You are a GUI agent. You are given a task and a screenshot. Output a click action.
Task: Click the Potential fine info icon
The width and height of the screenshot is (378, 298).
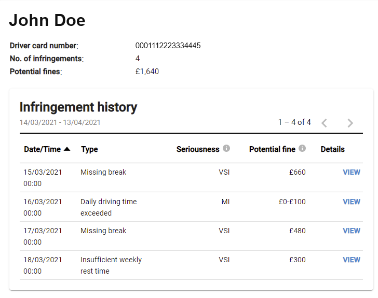(302, 148)
